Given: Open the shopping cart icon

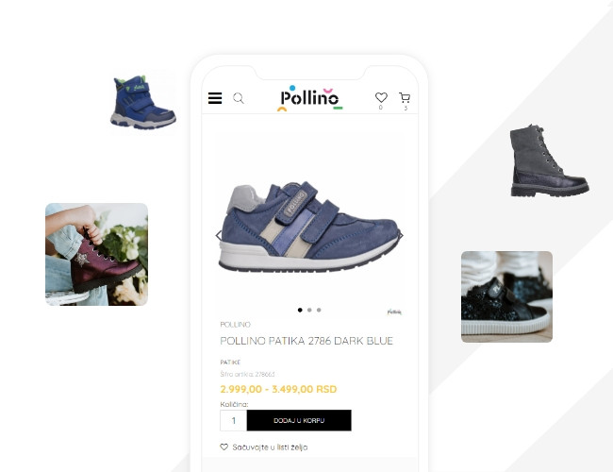Looking at the screenshot, I should pyautogui.click(x=405, y=97).
